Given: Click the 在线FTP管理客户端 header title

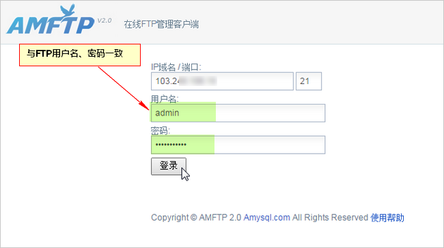Looking at the screenshot, I should pyautogui.click(x=161, y=25).
